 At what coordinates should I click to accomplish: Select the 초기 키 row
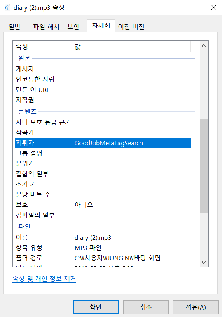(103, 184)
